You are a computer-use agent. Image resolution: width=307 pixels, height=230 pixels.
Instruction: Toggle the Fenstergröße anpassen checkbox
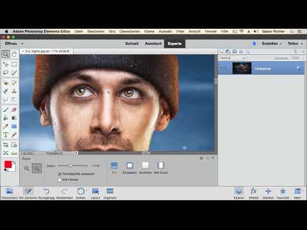pyautogui.click(x=59, y=174)
